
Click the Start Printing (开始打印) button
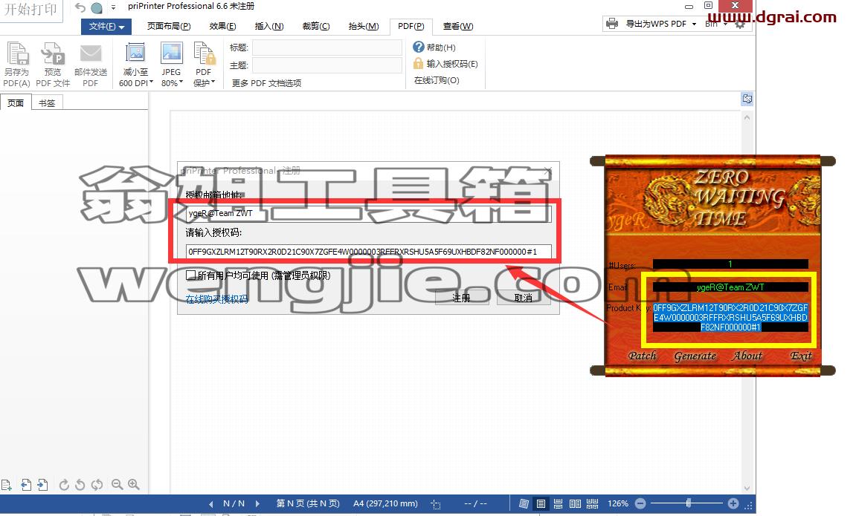(x=31, y=10)
